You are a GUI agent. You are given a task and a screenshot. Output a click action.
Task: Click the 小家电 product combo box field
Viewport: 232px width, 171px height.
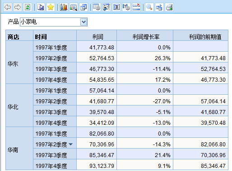click(54, 22)
